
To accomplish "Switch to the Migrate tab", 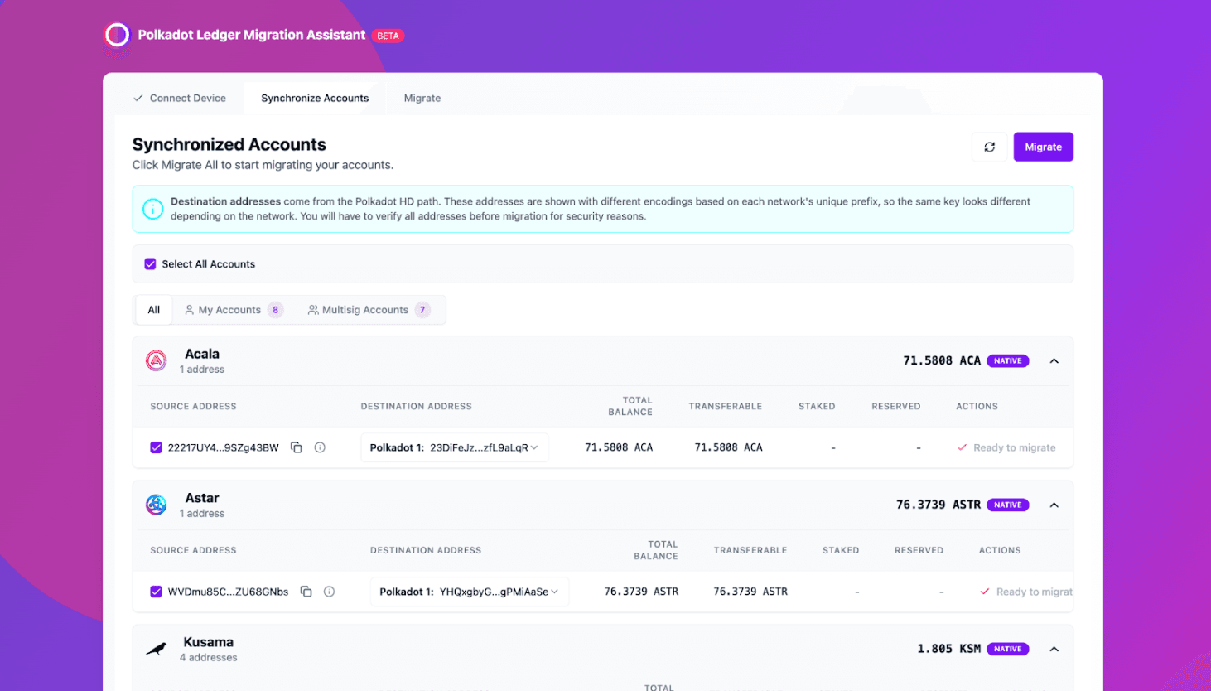I will pos(422,98).
